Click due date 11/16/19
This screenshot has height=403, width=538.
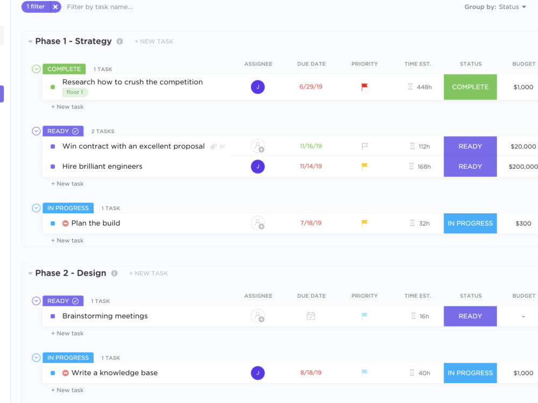coord(311,146)
